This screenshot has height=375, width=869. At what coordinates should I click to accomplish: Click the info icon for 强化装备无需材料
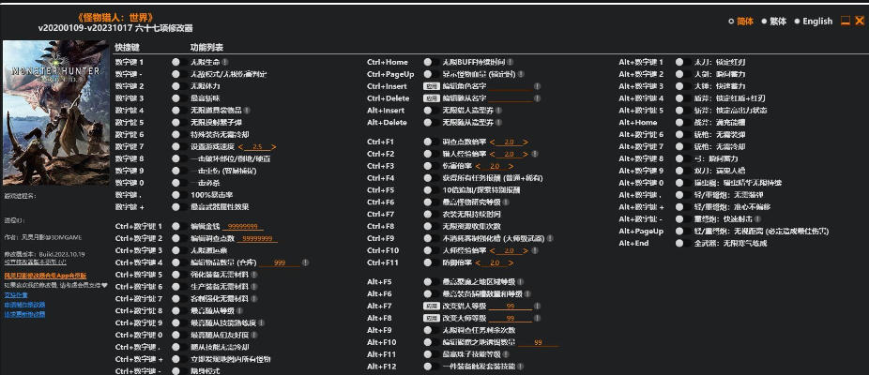[253, 274]
